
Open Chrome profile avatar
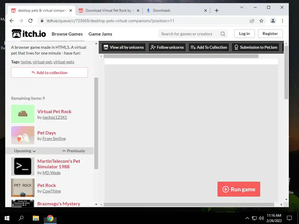point(273,21)
